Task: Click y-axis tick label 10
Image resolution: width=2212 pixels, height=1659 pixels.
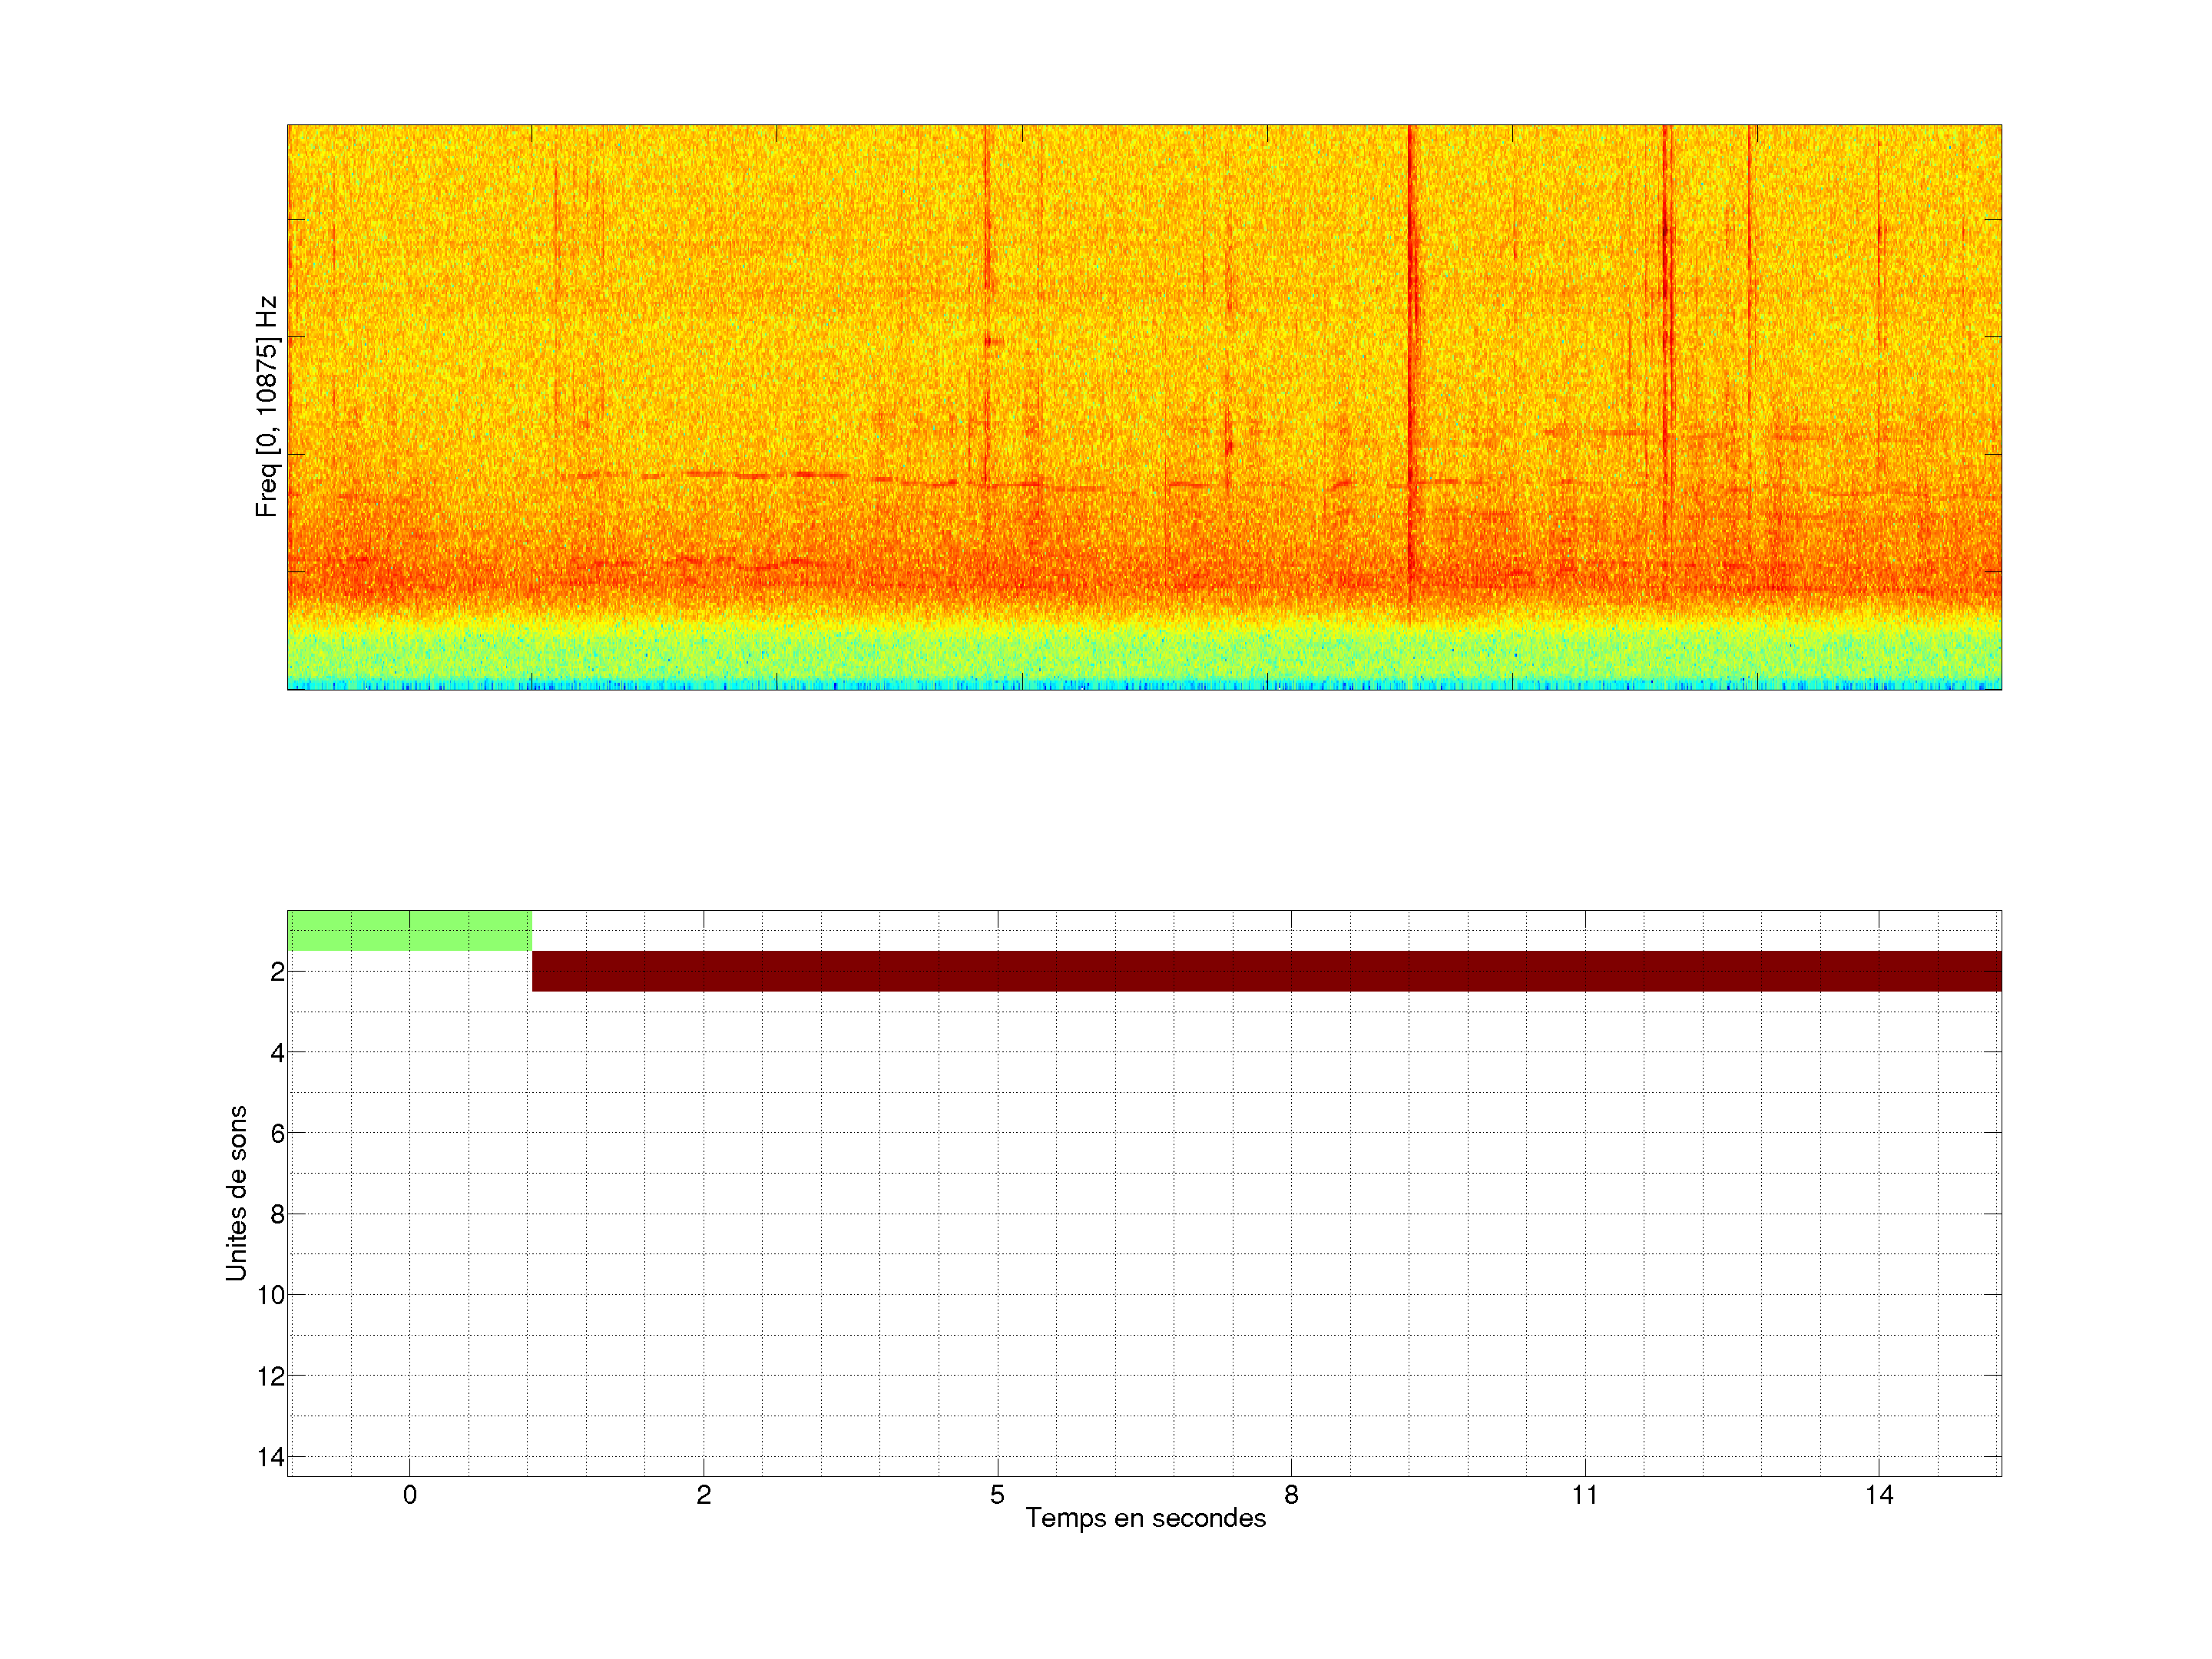Action: tap(271, 1295)
